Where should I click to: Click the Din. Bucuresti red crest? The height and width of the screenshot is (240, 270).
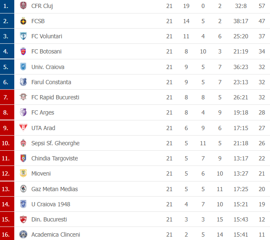coord(23,219)
